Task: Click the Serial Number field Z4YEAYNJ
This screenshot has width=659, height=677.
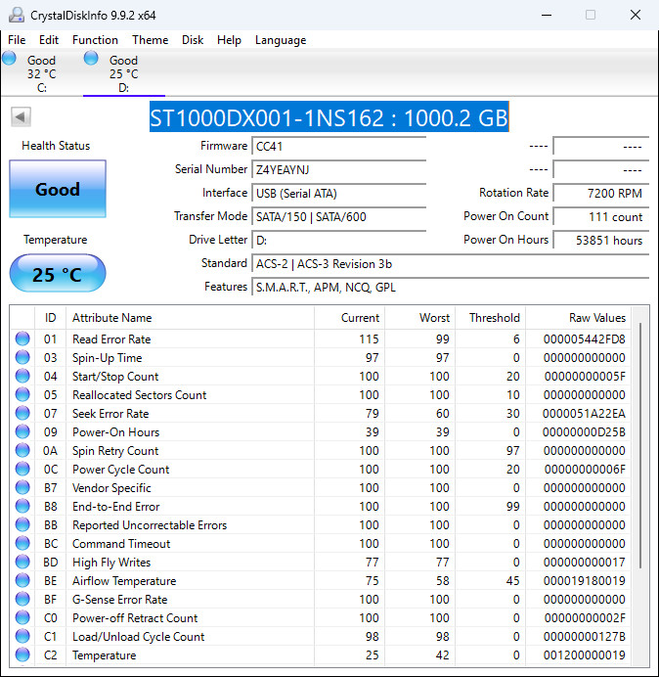Action: tap(339, 169)
